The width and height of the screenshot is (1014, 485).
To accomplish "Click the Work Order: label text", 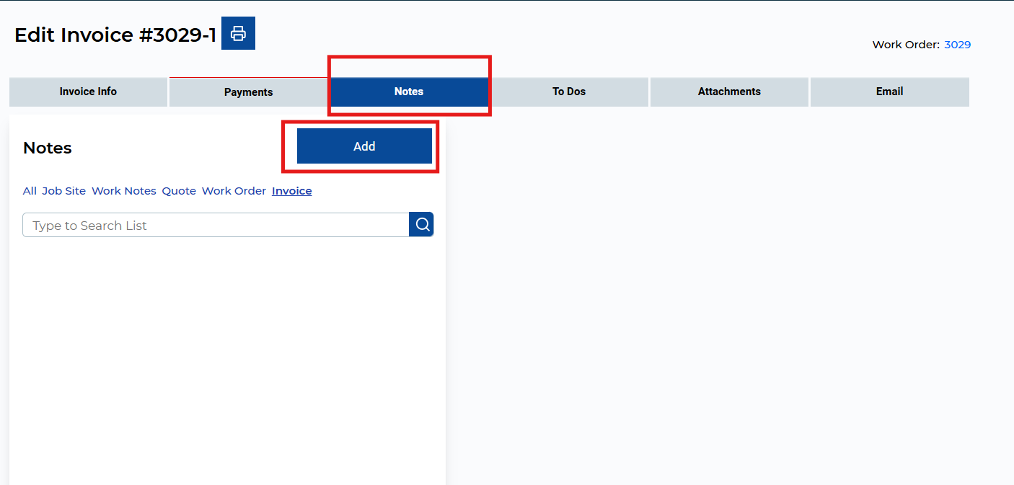I will pyautogui.click(x=905, y=45).
